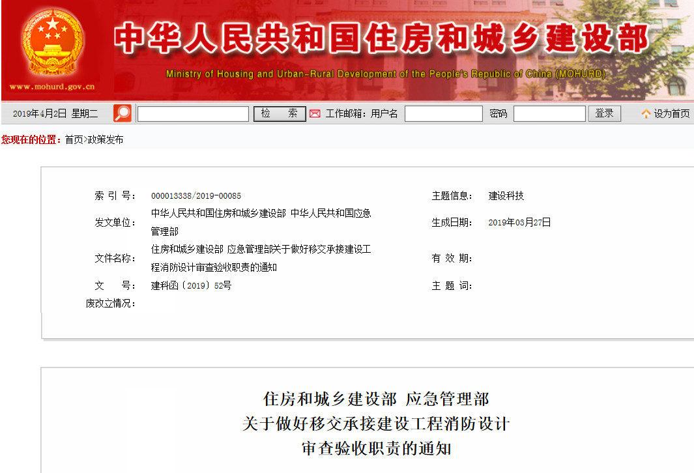
Task: Click the 用户名 username input field
Action: [443, 114]
